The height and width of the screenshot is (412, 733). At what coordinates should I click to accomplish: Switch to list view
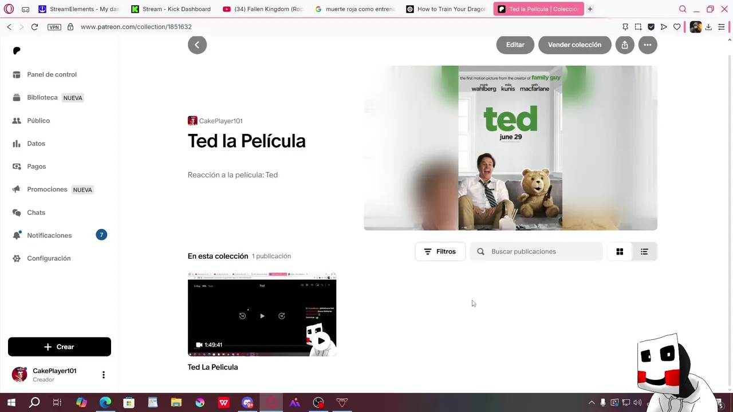pos(644,251)
